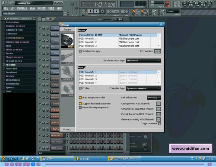This screenshot has height=167, width=216.
Task: Open the AUDIO settings page icon
Action: click(x=67, y=57)
